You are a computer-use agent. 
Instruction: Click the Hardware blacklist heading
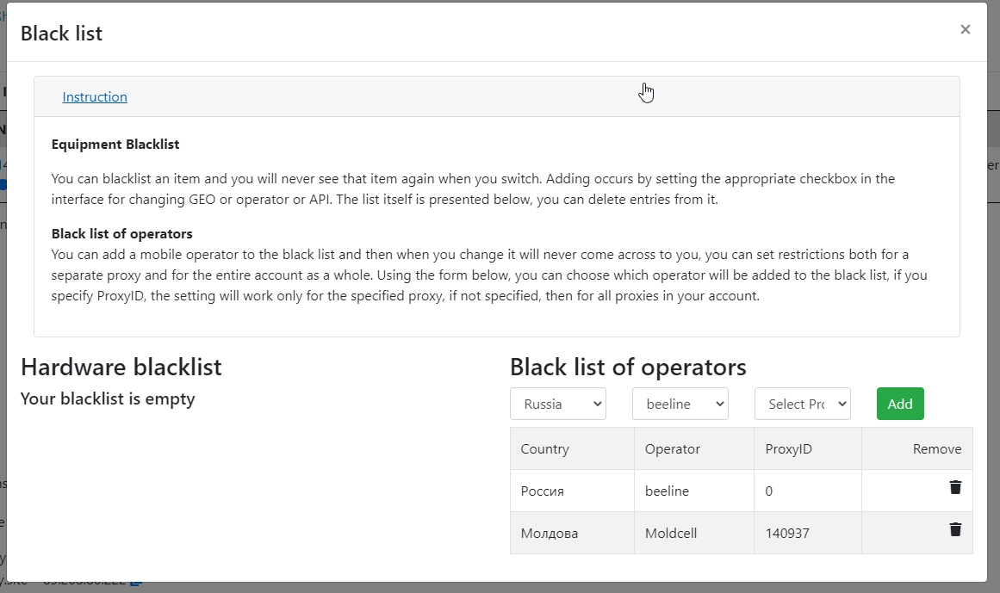[x=121, y=367]
